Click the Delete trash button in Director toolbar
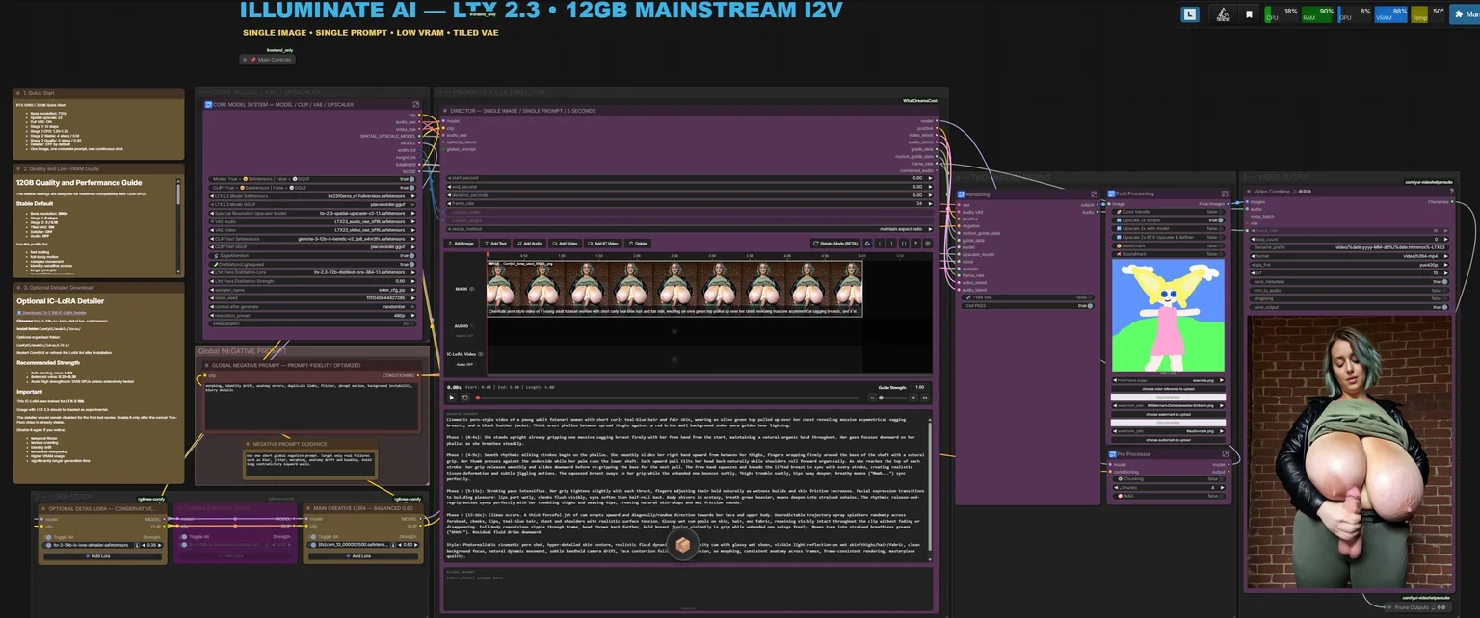This screenshot has width=1480, height=618. click(x=638, y=244)
